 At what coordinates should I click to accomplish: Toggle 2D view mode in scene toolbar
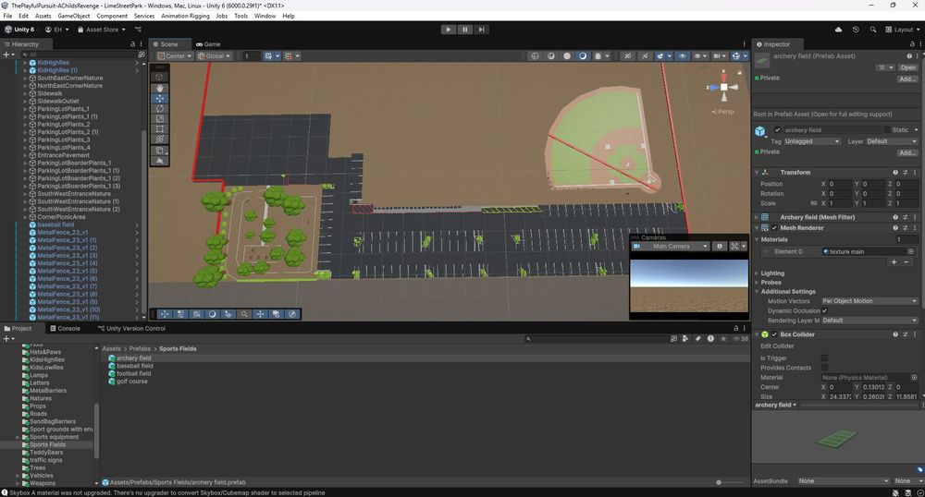coord(628,56)
